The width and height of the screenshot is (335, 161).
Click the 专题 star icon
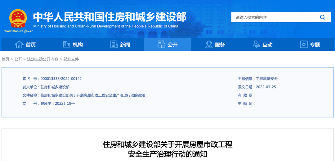click(x=304, y=44)
